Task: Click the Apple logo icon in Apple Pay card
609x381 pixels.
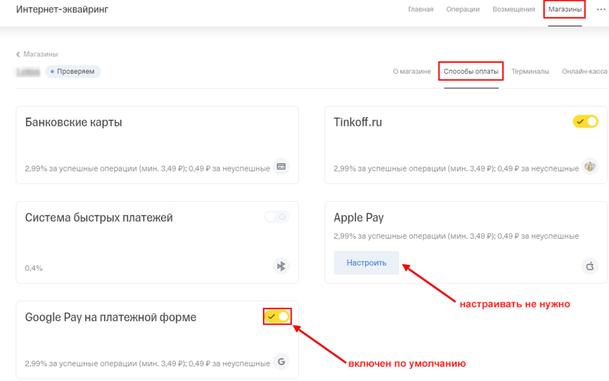Action: point(590,266)
